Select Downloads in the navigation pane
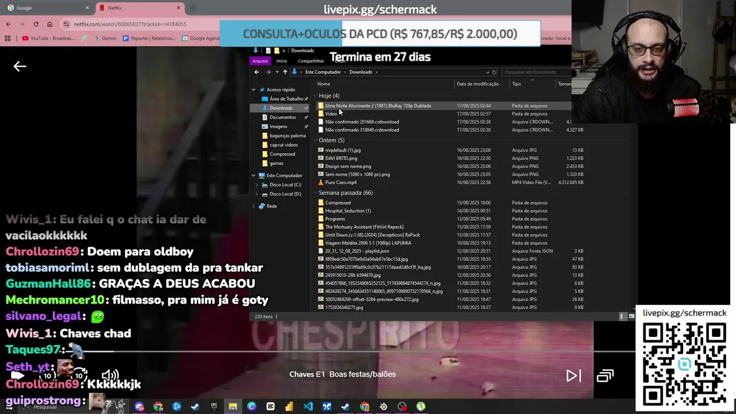The height and width of the screenshot is (414, 736). tap(281, 108)
